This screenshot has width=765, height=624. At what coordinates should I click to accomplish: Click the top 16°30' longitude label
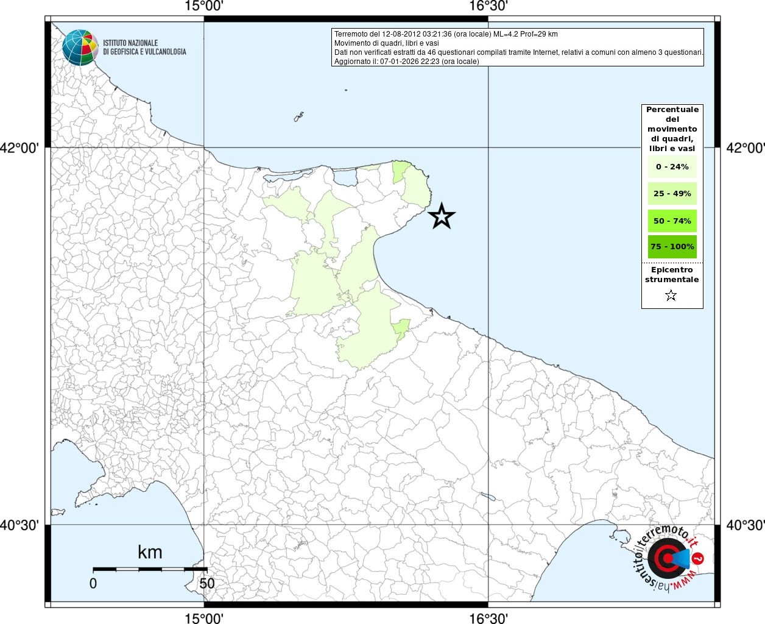coord(488,7)
